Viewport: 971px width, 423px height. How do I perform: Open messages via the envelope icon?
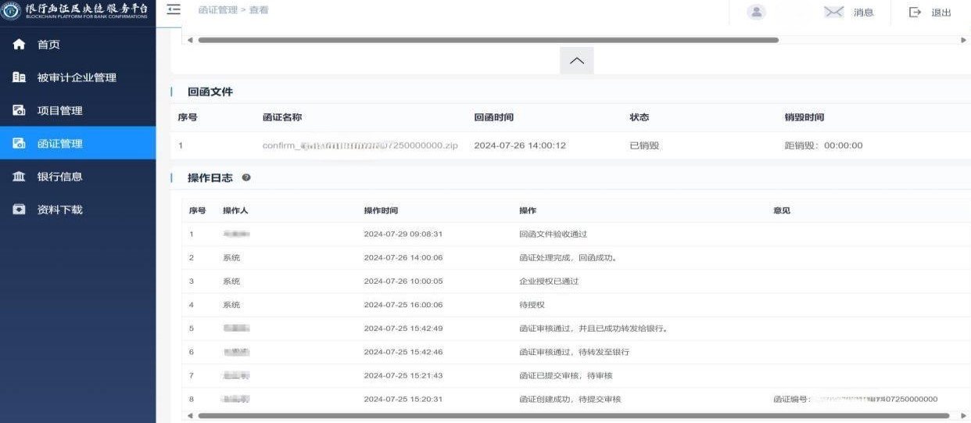834,12
